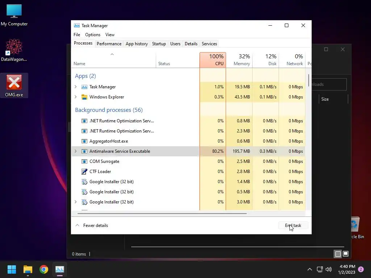Click the vertical scrollbar thumb in Task Manager
This screenshot has width=371, height=278.
(x=309, y=80)
